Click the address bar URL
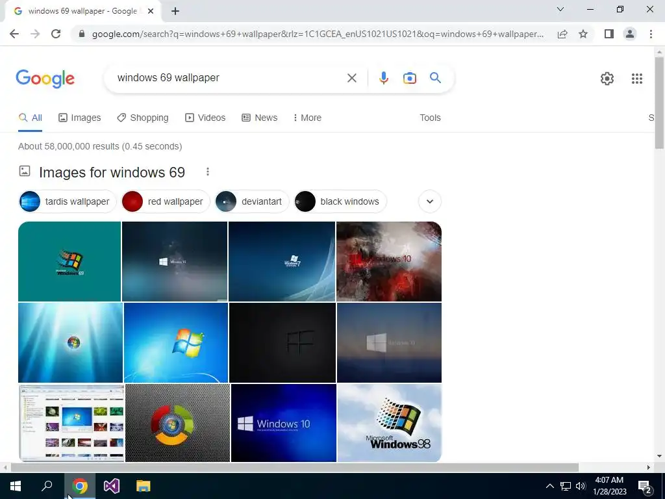The image size is (665, 499). click(x=318, y=34)
